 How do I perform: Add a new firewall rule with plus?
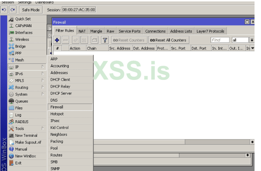click(57, 40)
